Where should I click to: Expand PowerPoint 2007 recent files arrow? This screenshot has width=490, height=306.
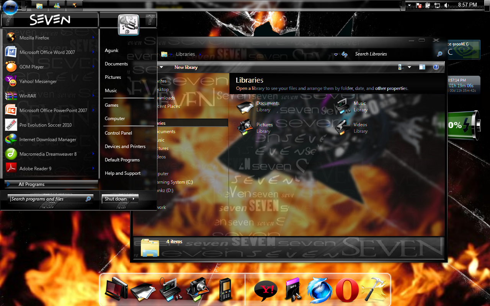coord(93,110)
